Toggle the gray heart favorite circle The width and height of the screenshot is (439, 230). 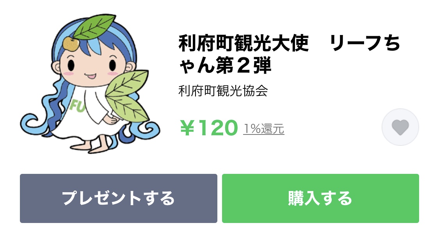pos(400,127)
